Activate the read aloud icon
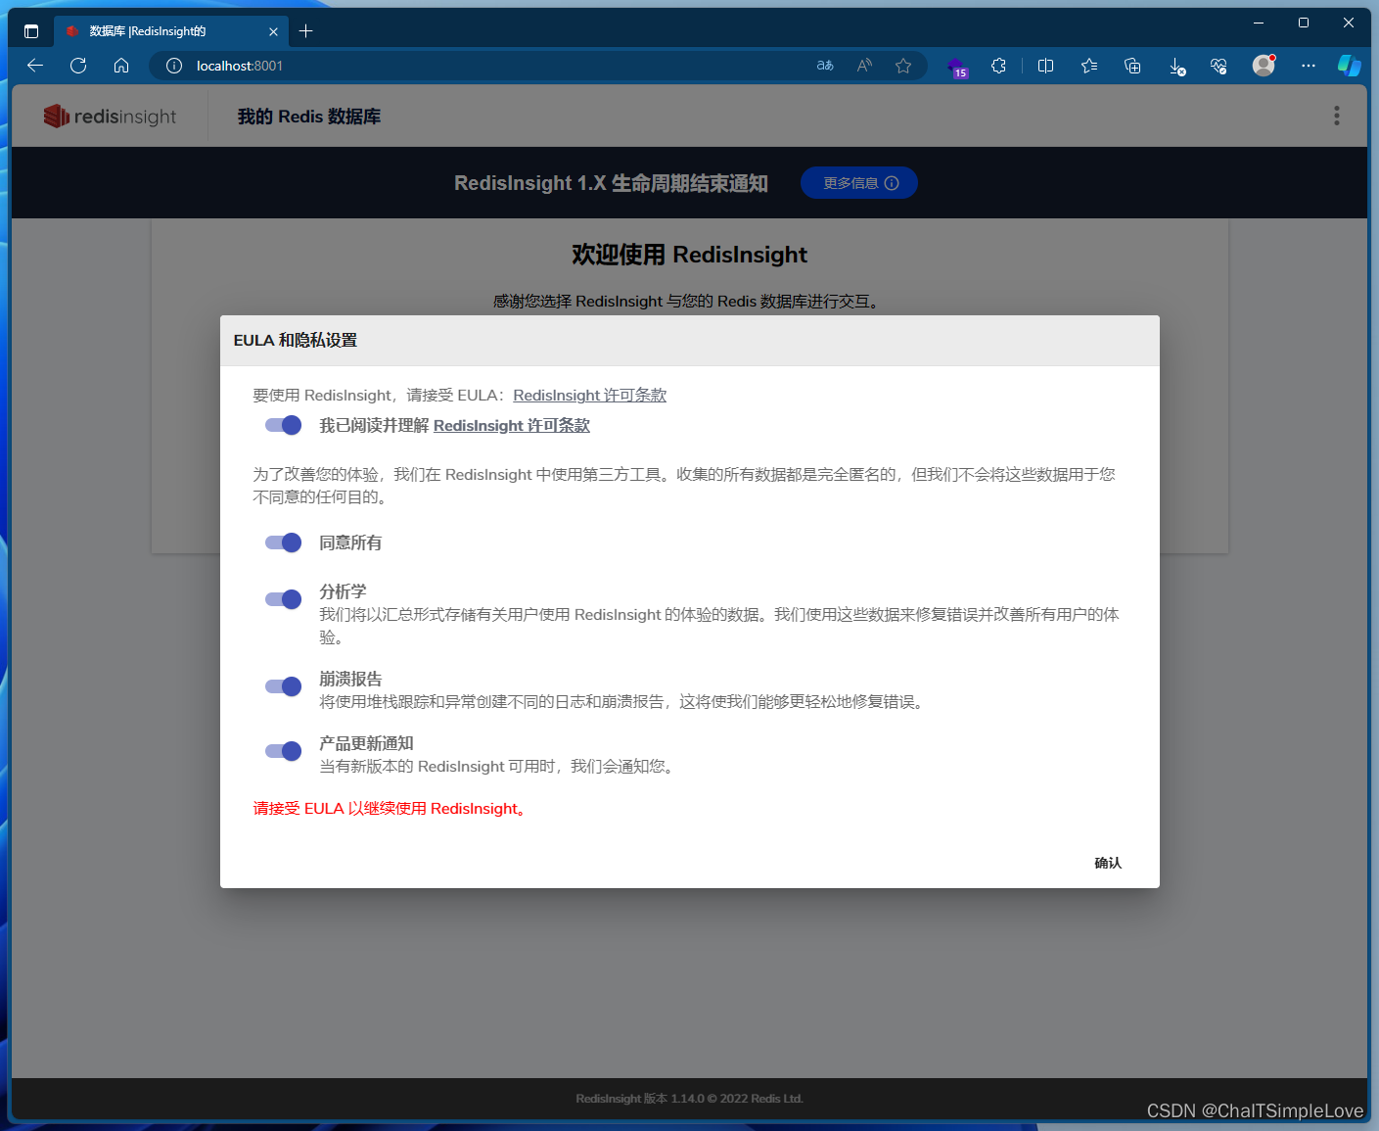1379x1131 pixels. pos(864,66)
